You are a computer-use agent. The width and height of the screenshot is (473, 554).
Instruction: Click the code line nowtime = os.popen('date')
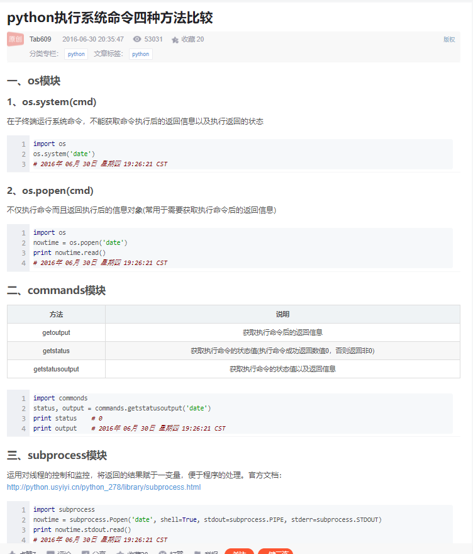(x=80, y=243)
